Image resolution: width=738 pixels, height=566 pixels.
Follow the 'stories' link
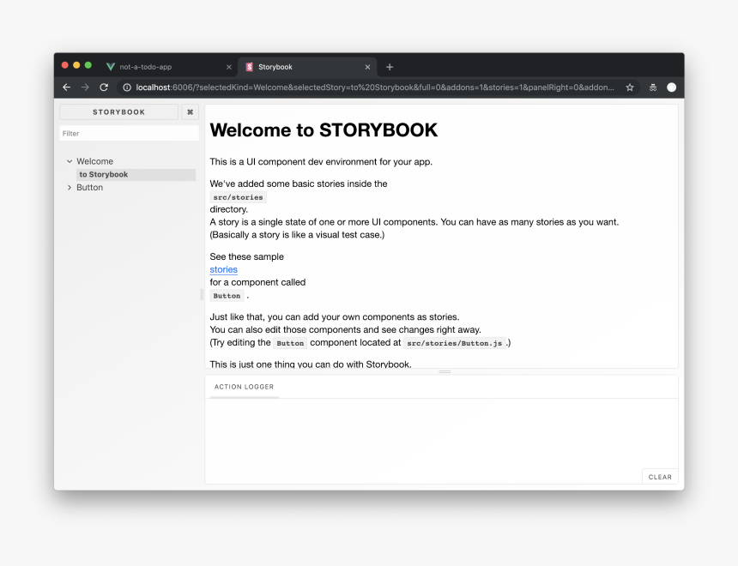click(224, 269)
